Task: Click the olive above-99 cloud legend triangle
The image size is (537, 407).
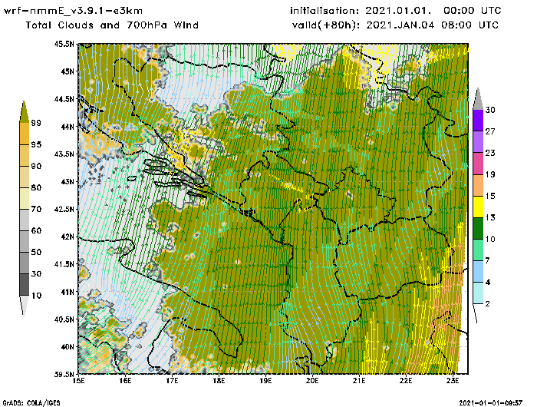Action: tap(24, 112)
